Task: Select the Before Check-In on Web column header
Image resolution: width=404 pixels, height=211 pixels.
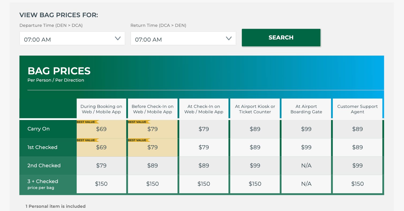Action: coord(152,109)
